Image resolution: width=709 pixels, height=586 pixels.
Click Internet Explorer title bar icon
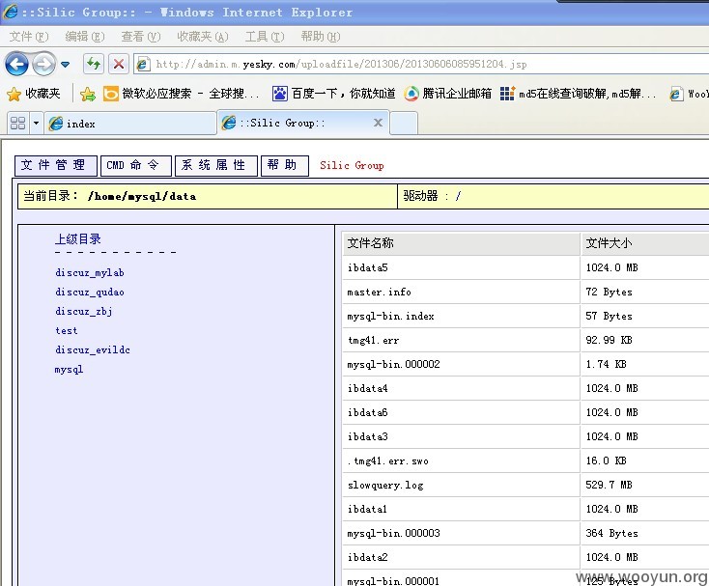(x=10, y=12)
